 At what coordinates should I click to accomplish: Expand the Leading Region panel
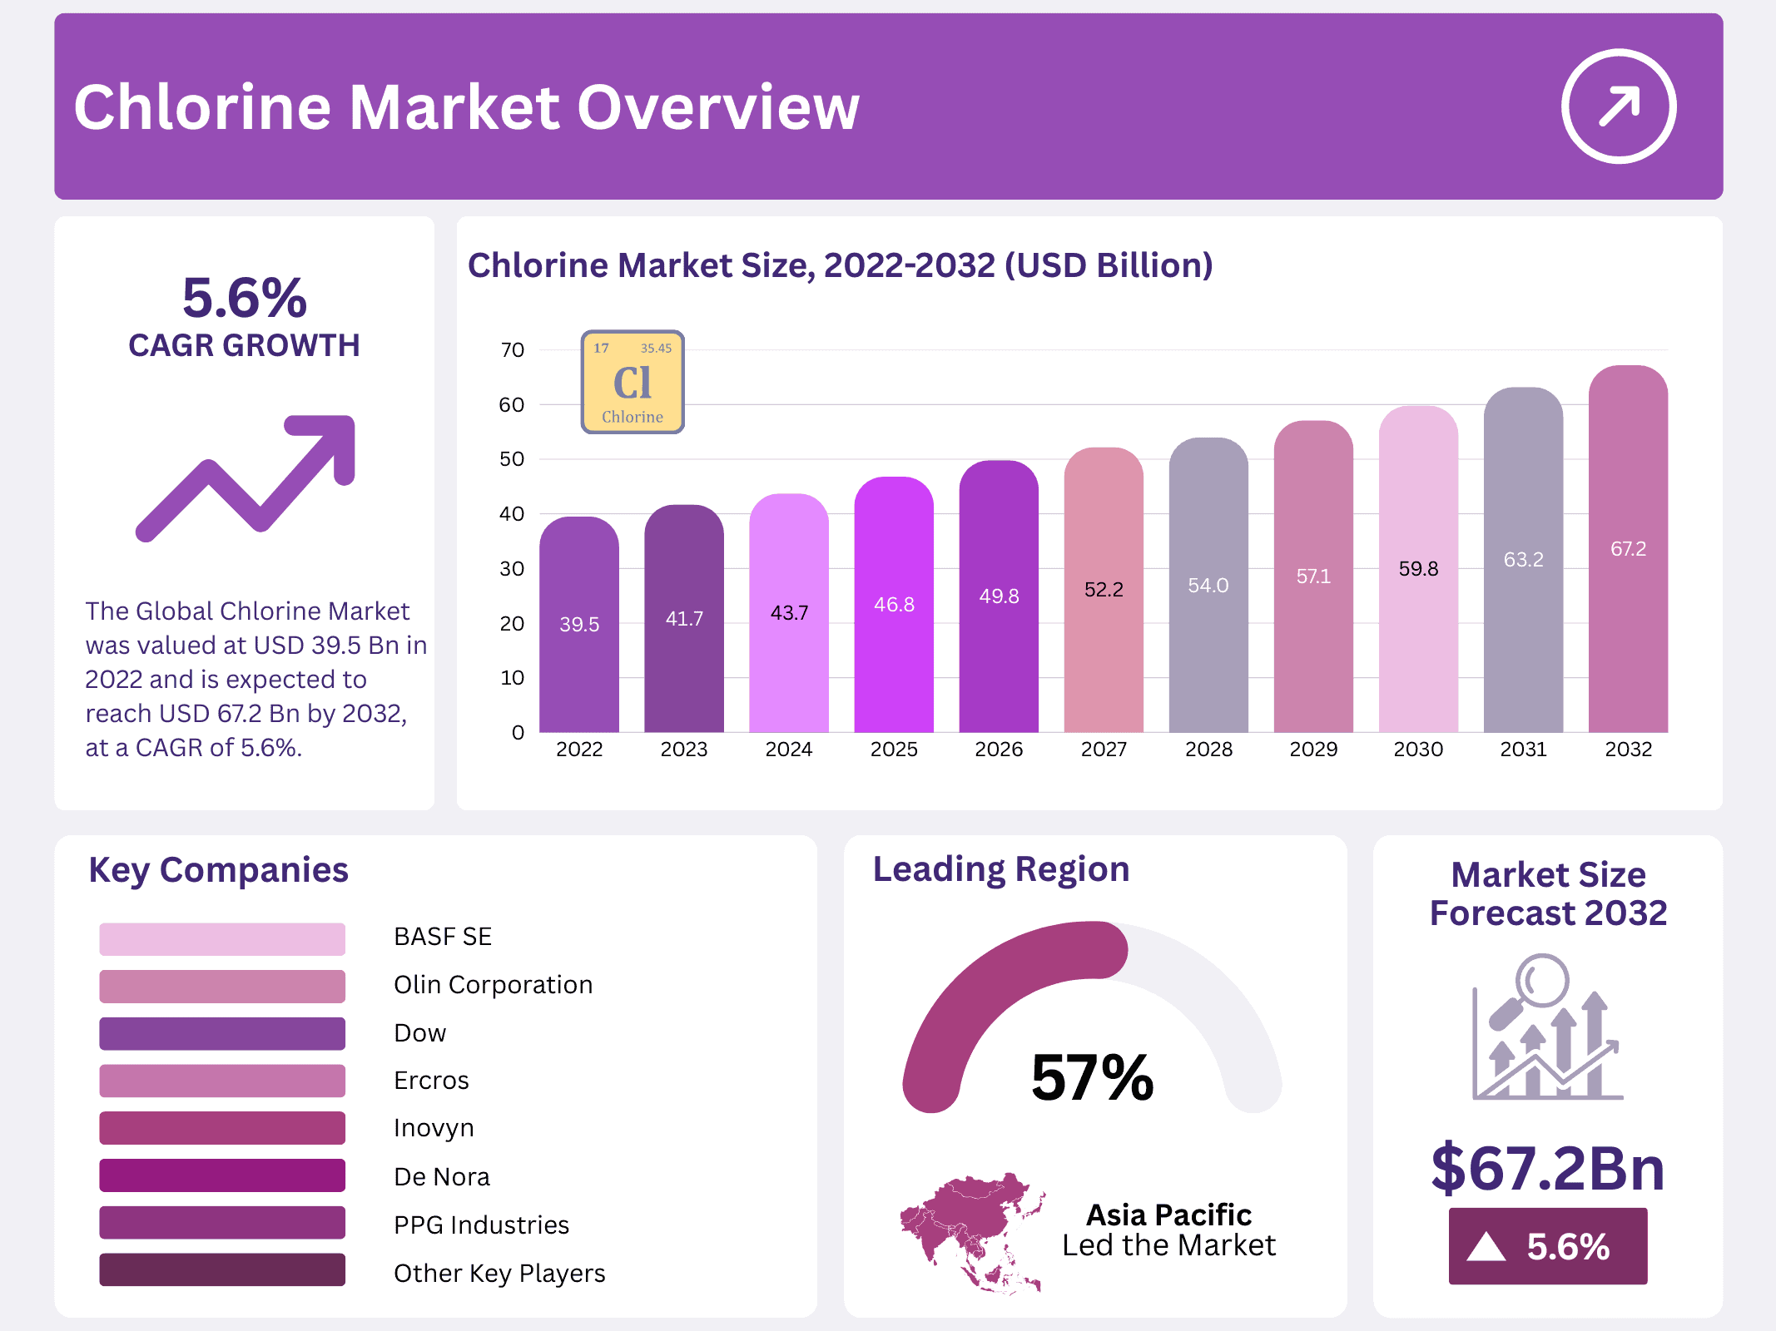pyautogui.click(x=1001, y=868)
